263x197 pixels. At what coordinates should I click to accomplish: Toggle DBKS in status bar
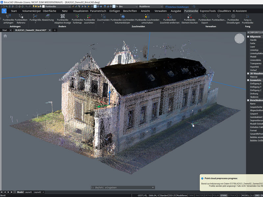point(257,195)
